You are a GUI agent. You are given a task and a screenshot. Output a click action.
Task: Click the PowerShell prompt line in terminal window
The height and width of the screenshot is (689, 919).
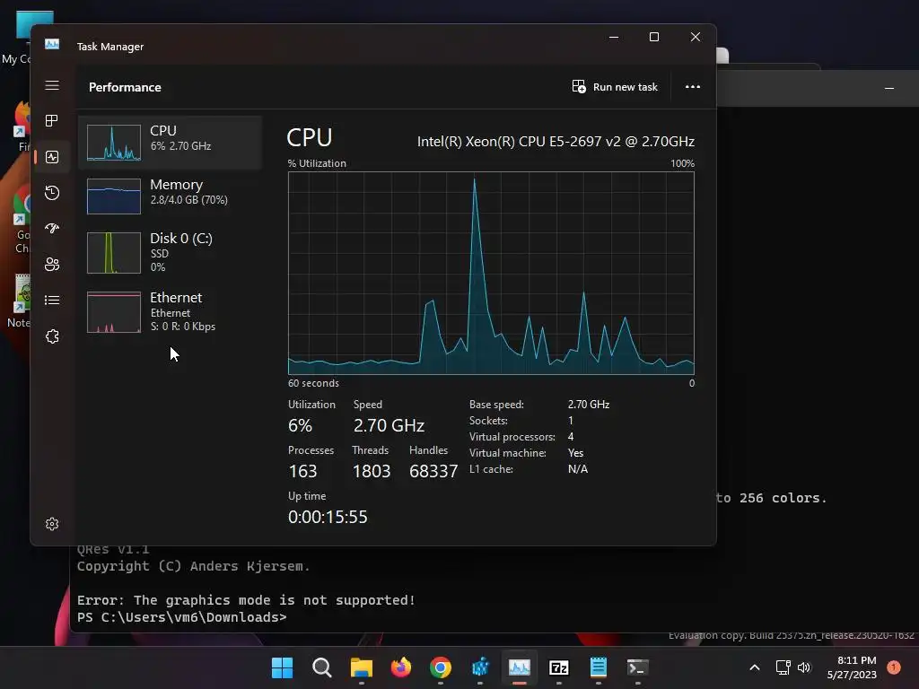[x=181, y=617]
